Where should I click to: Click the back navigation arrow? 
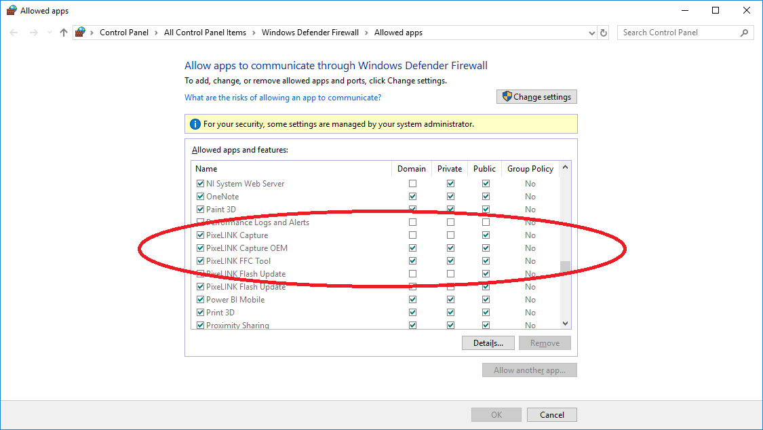click(14, 32)
